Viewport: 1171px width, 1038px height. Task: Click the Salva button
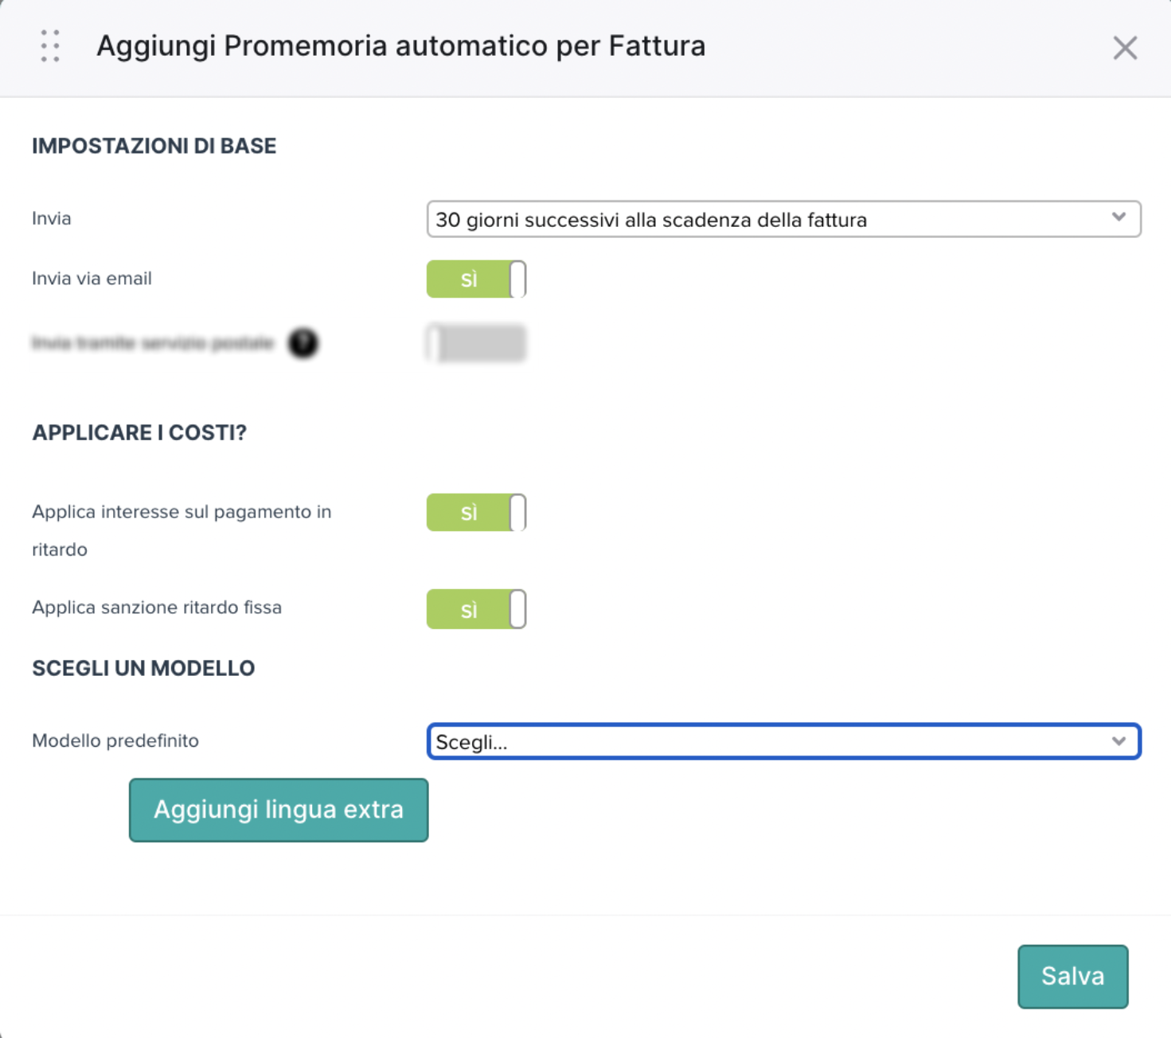click(1072, 976)
